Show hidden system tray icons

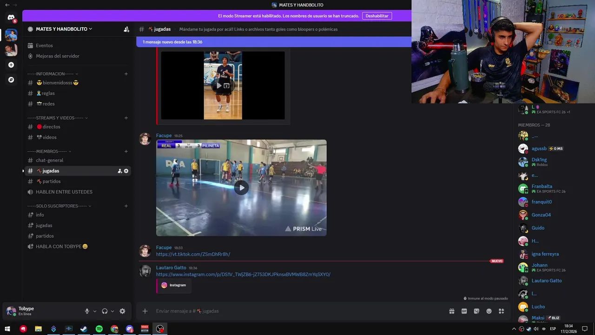[514, 329]
